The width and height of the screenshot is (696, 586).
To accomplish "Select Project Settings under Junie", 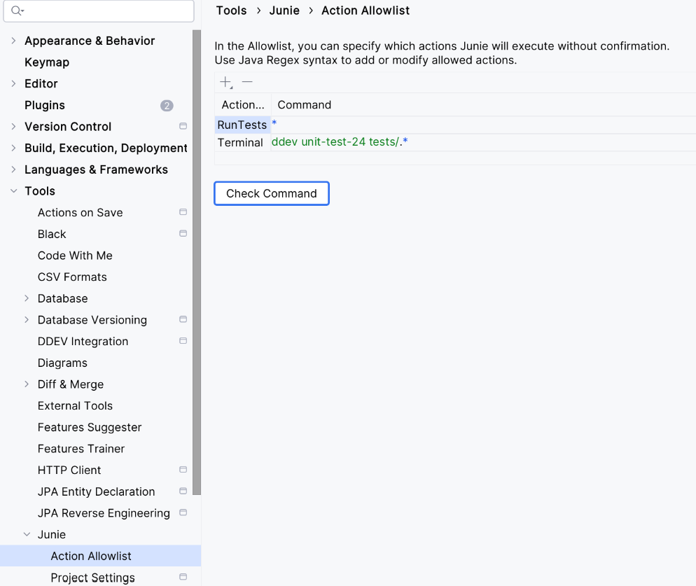I will 92,578.
